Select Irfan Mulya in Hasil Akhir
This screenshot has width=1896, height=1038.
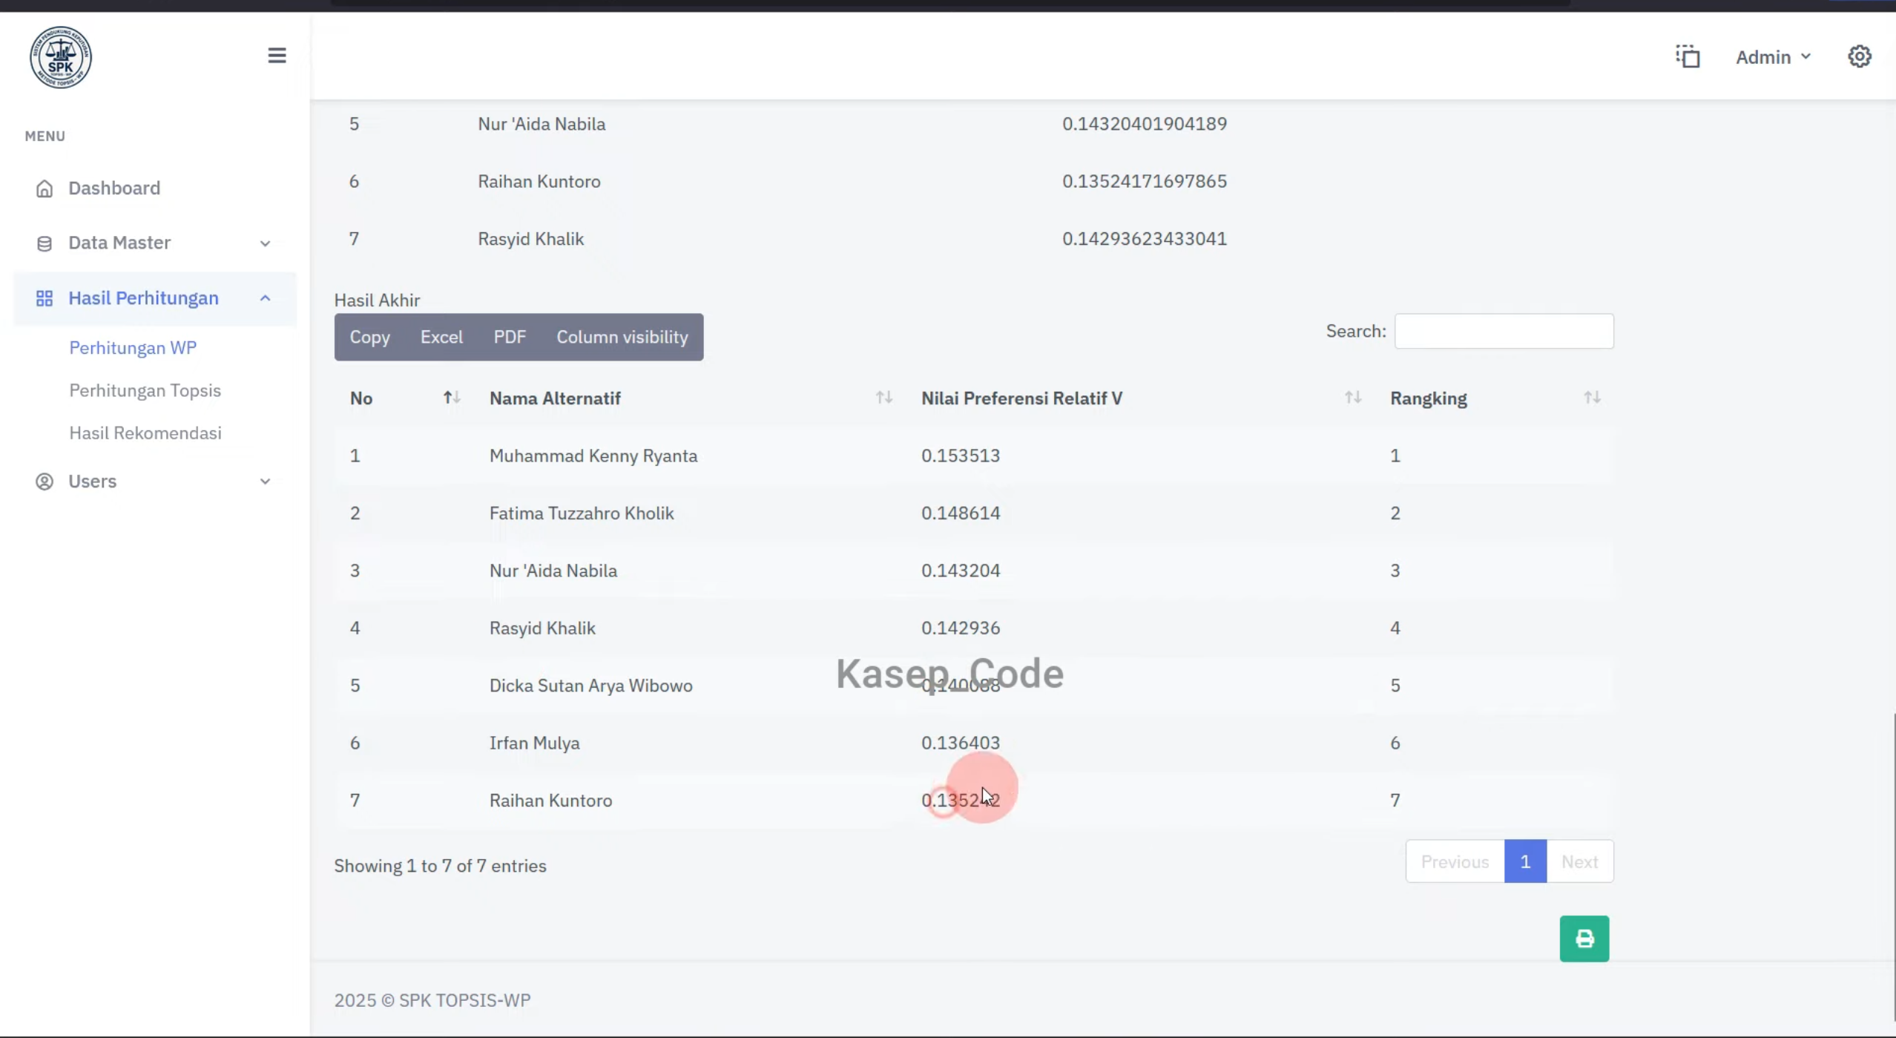[534, 743]
